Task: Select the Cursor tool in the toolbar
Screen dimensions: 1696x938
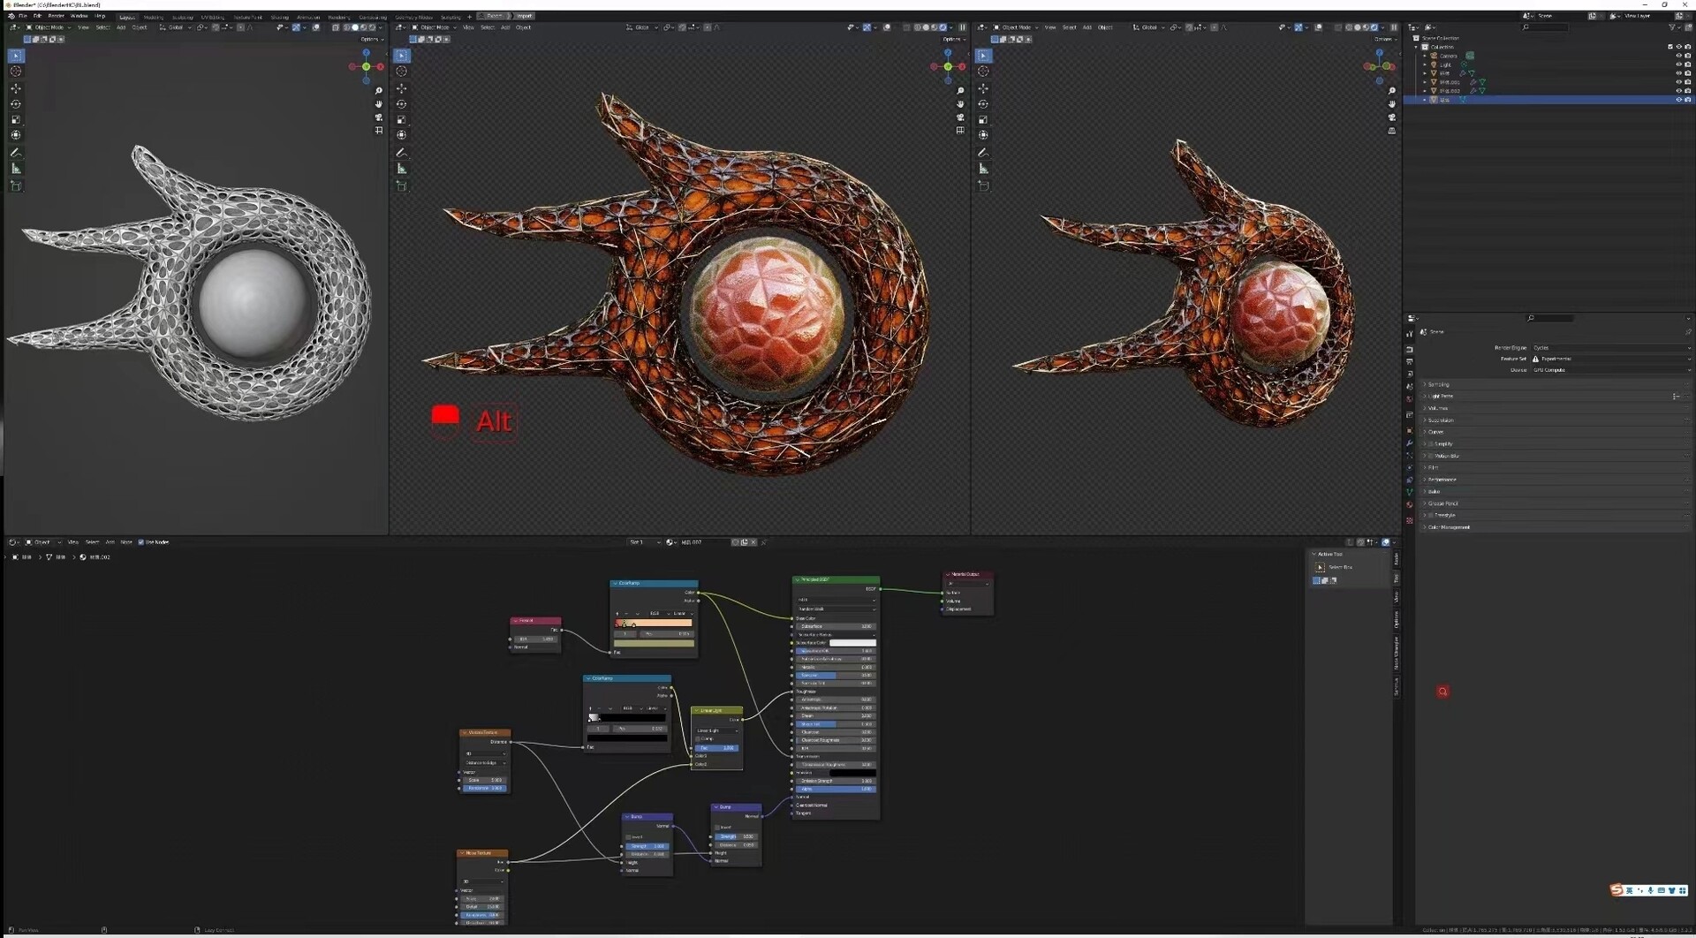Action: [16, 72]
